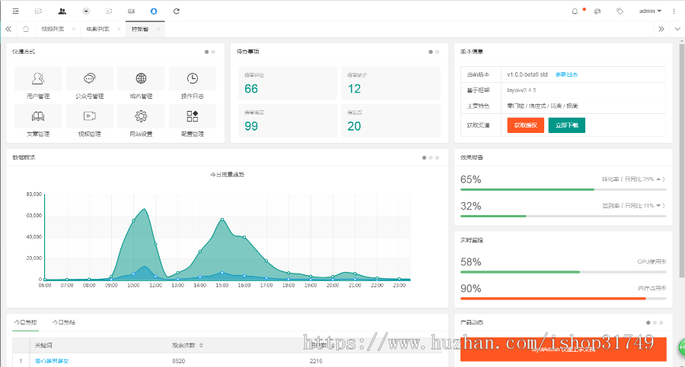
Task: Toggle the sidebar menu collapse icon
Action: [x=16, y=11]
